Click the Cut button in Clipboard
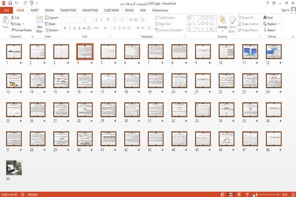 [15, 18]
